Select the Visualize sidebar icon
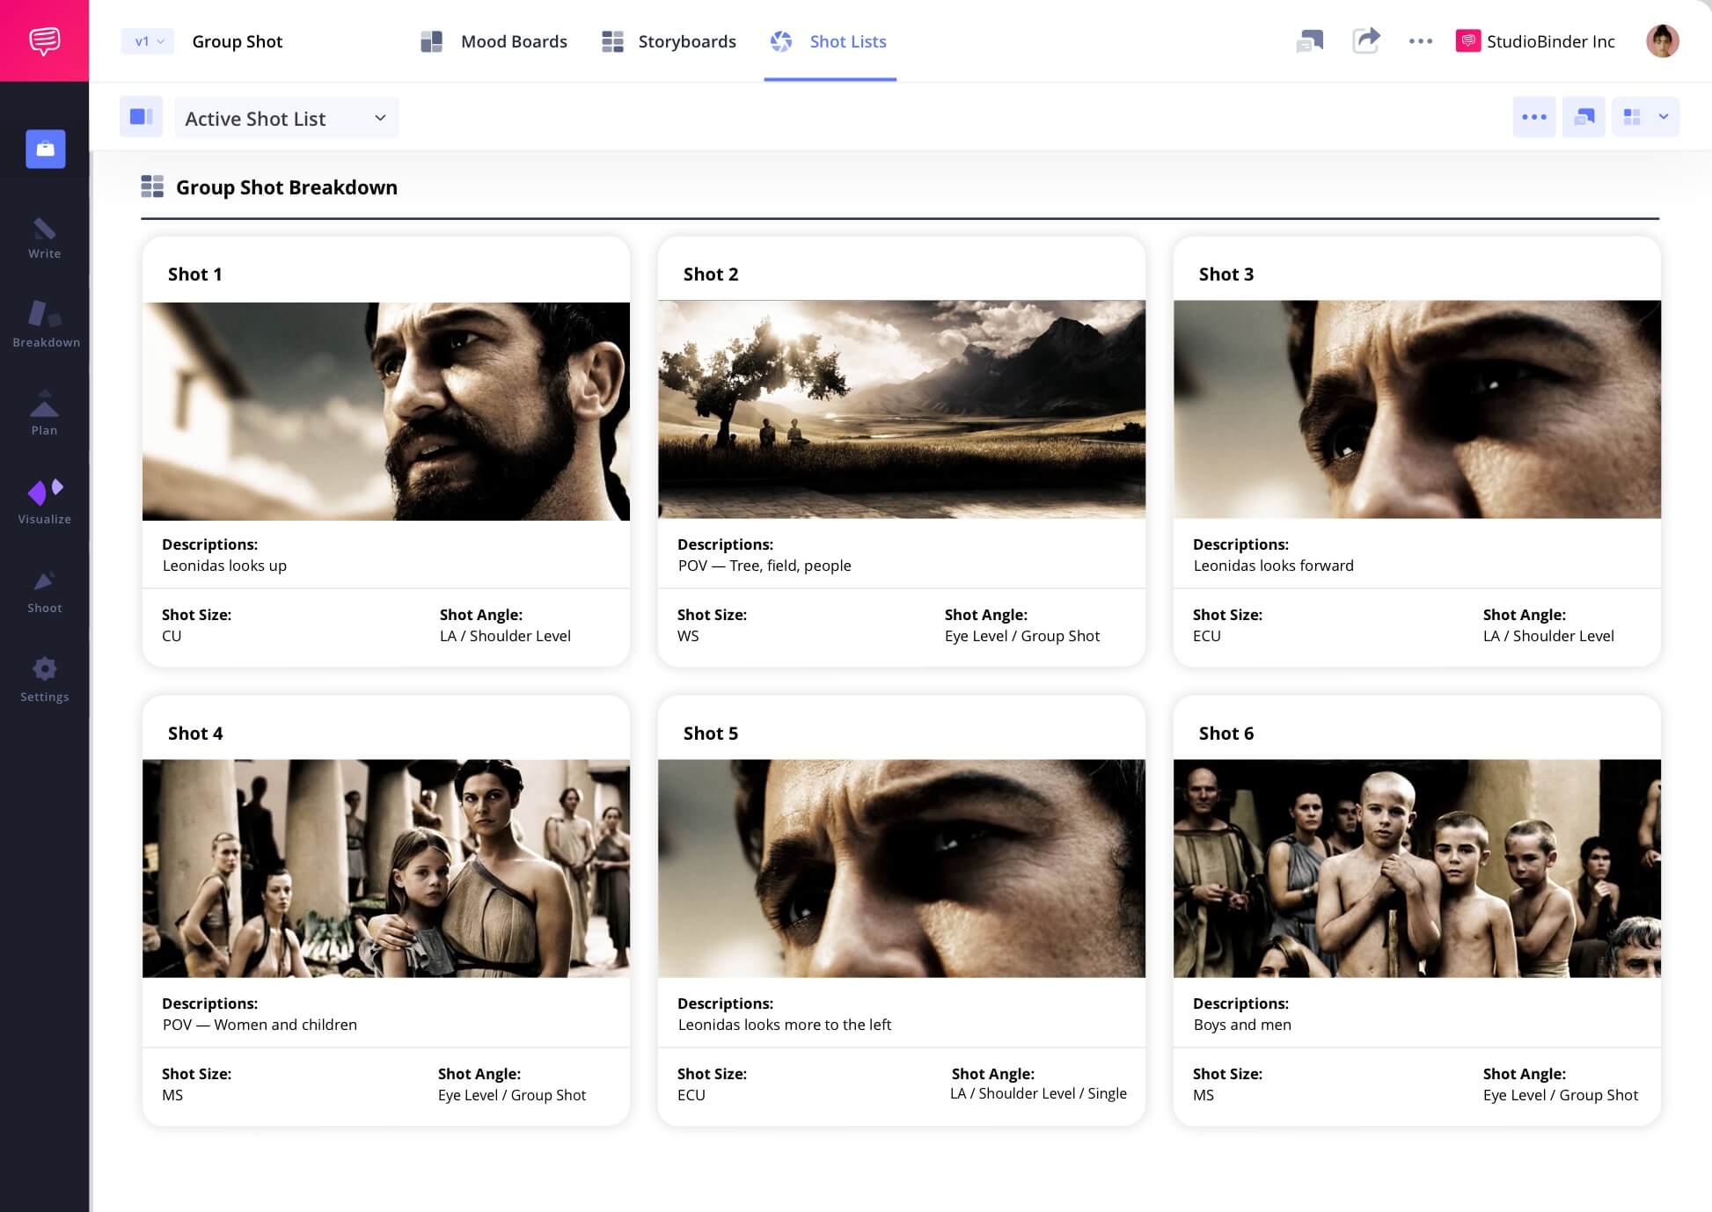The image size is (1712, 1212). [44, 501]
